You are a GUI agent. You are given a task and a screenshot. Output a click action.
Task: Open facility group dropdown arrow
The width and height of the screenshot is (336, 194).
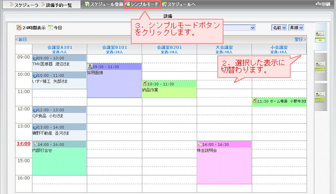253,28
